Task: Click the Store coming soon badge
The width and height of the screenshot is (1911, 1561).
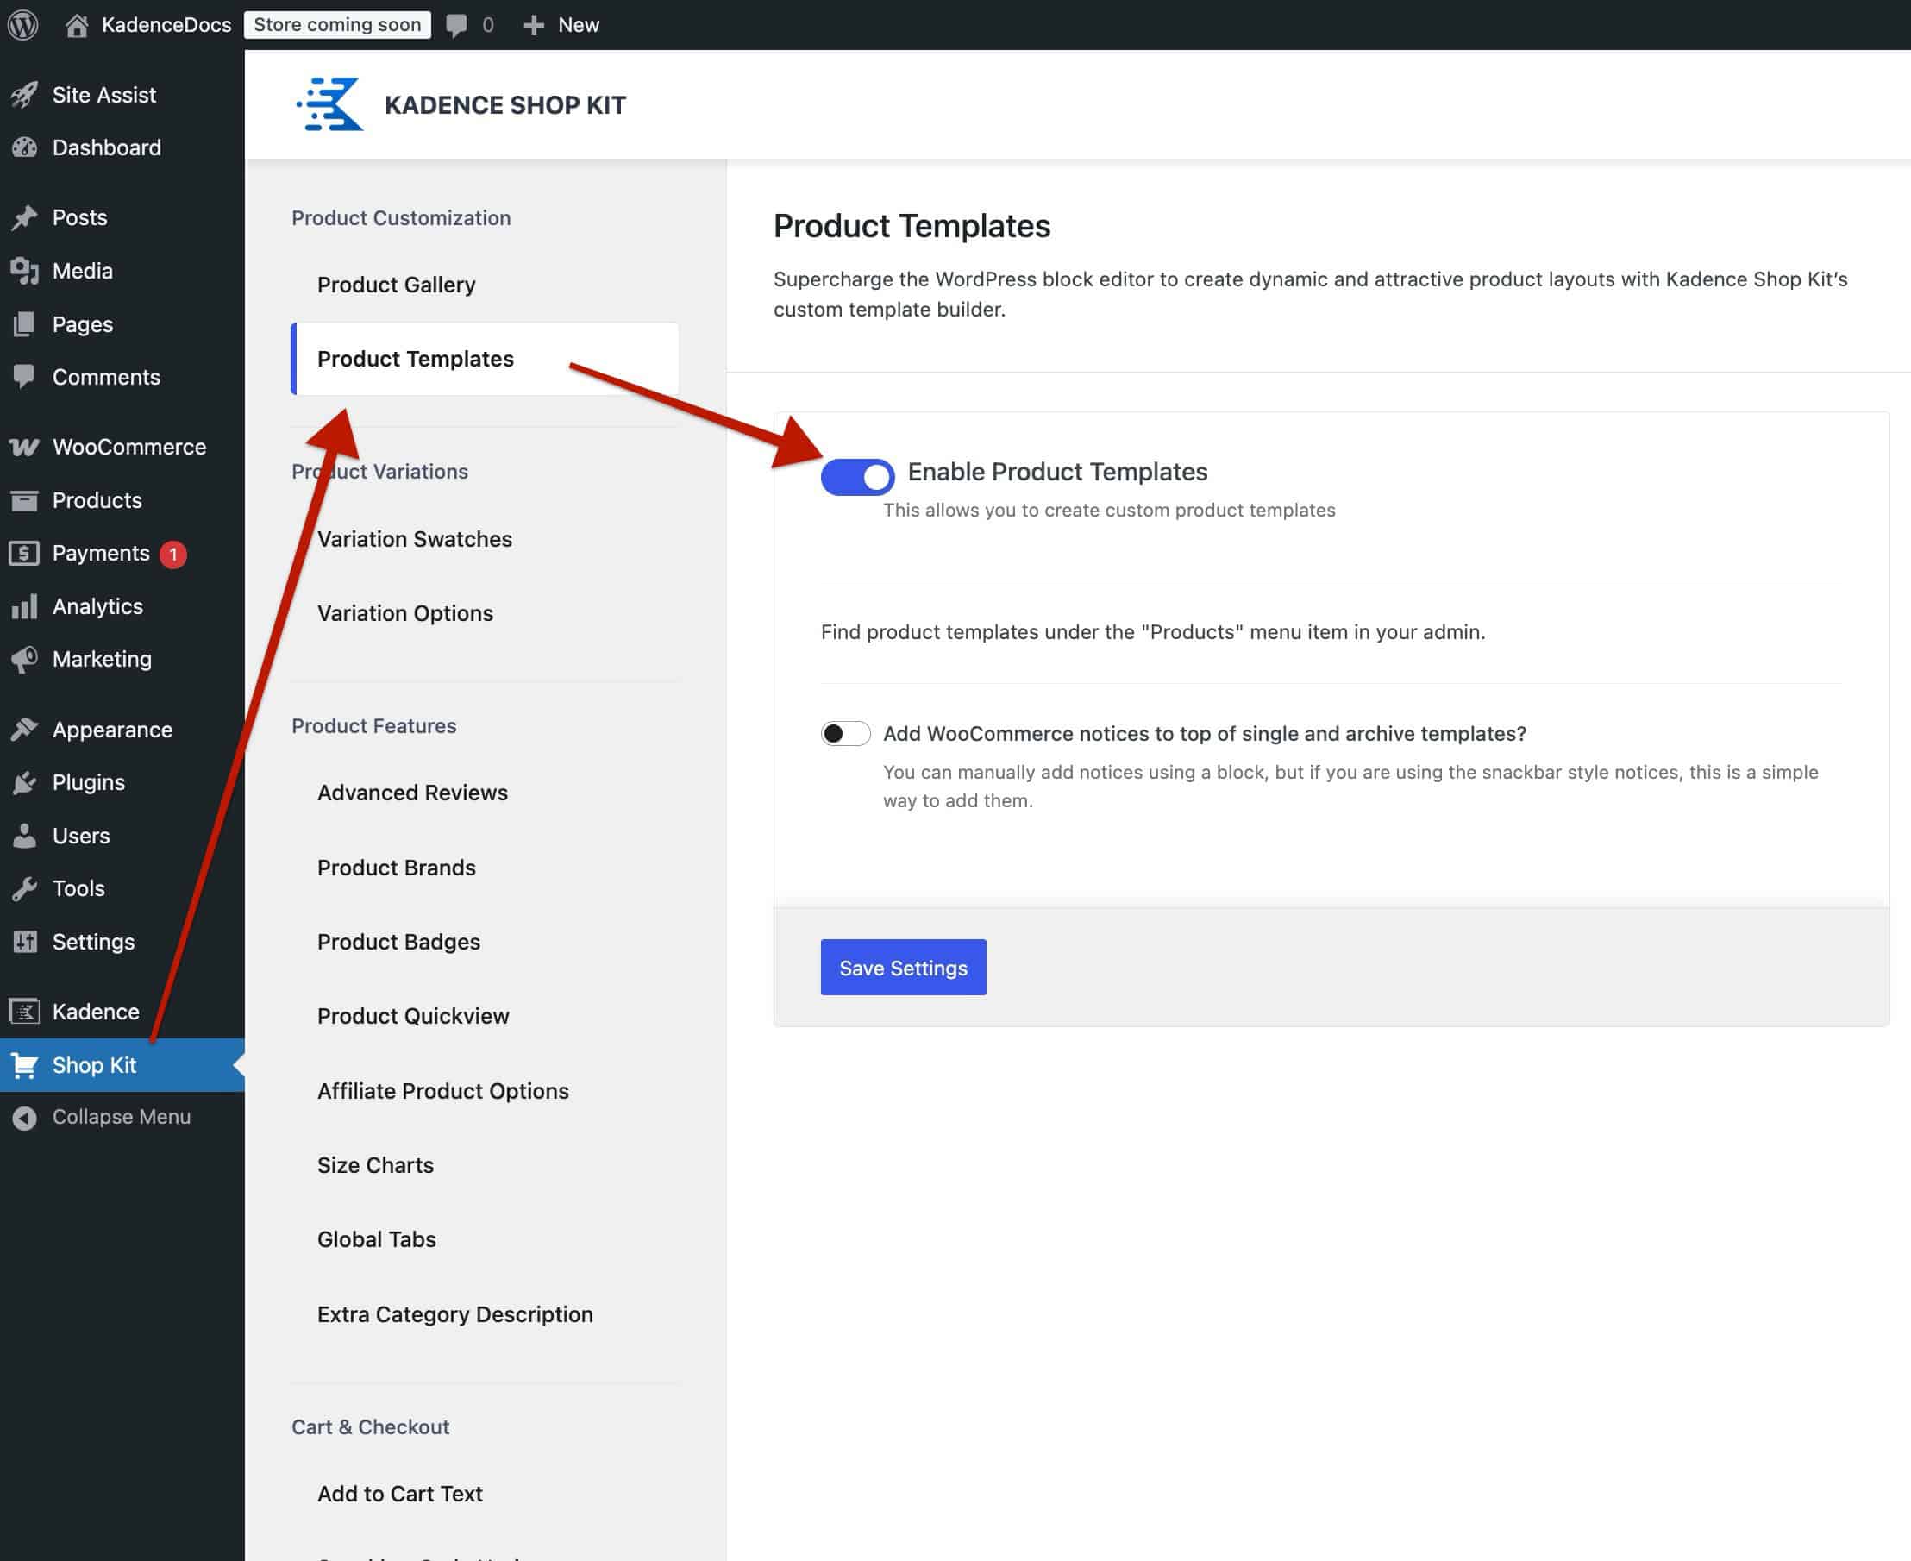Action: coord(337,25)
